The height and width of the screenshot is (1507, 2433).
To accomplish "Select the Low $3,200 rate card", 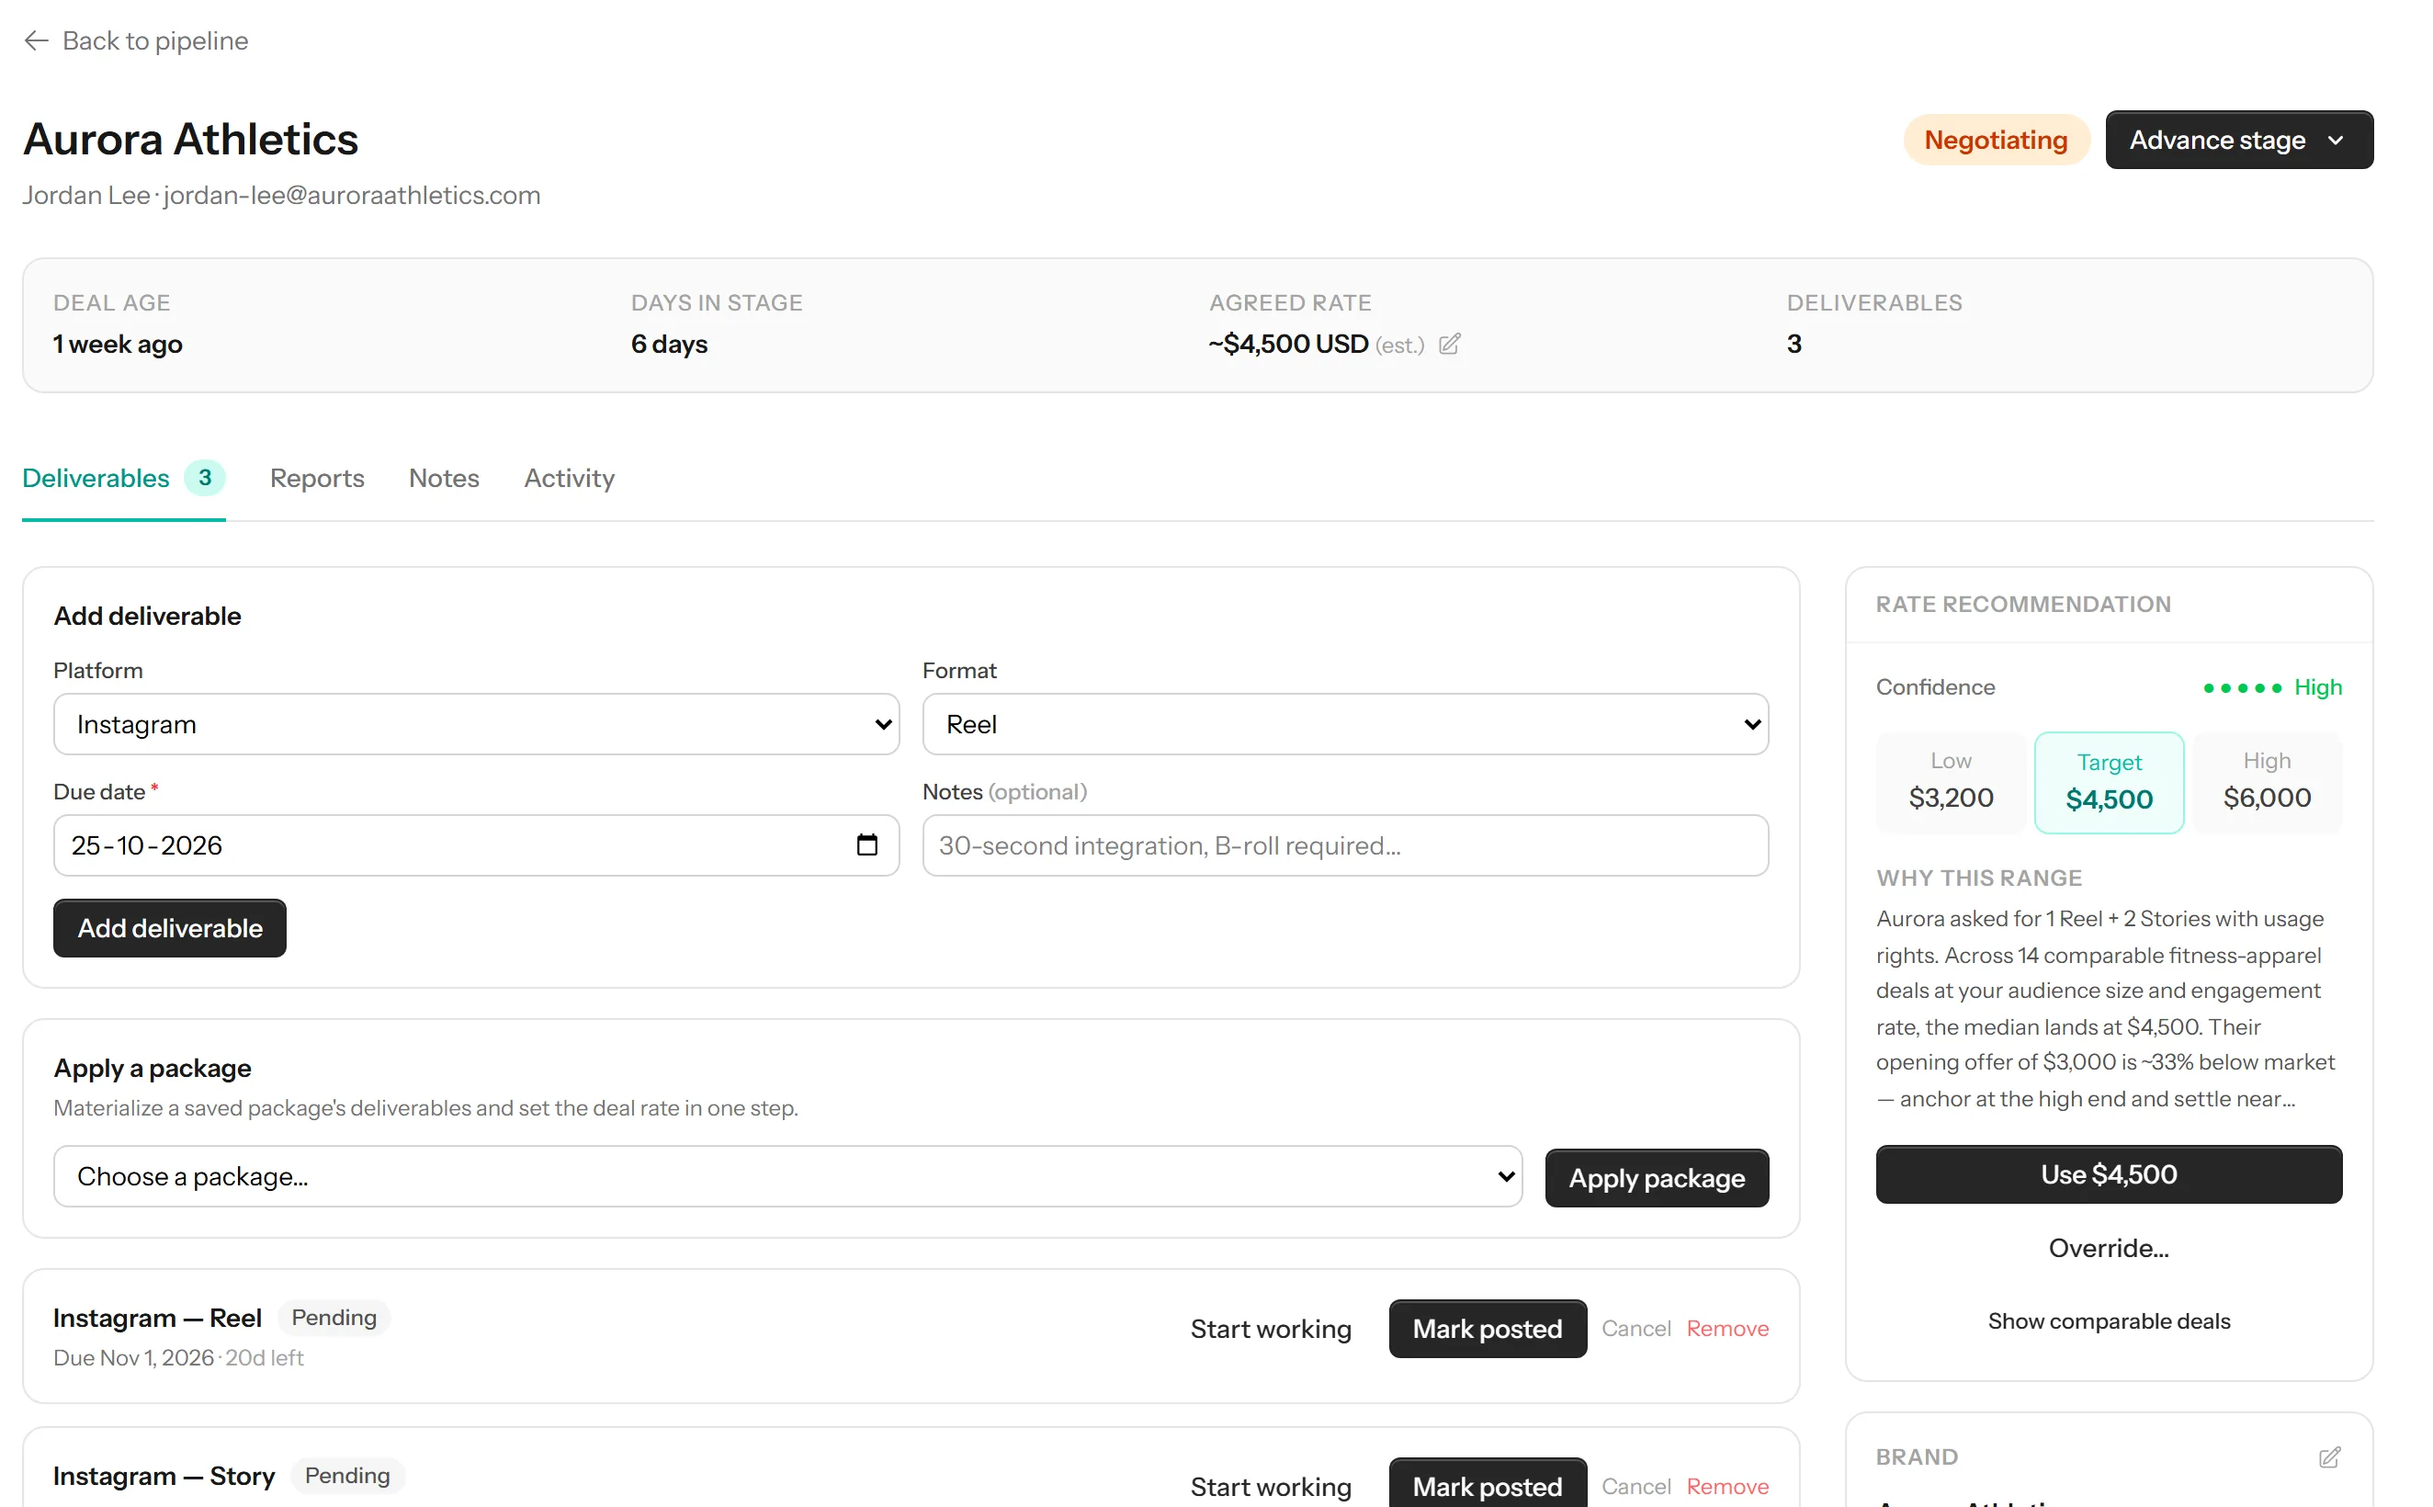I will coord(1951,782).
